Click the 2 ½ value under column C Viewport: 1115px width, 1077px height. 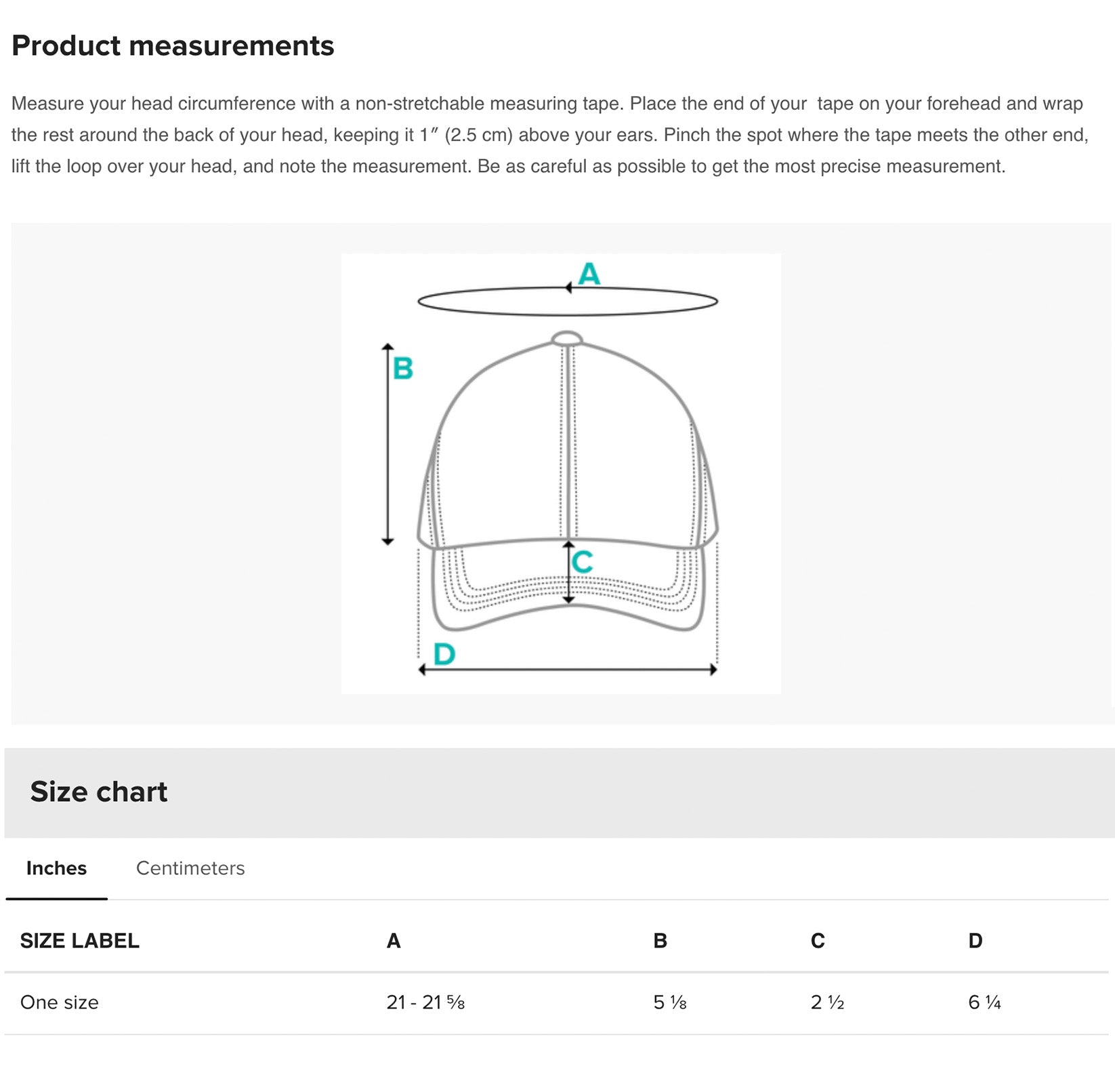(827, 1002)
